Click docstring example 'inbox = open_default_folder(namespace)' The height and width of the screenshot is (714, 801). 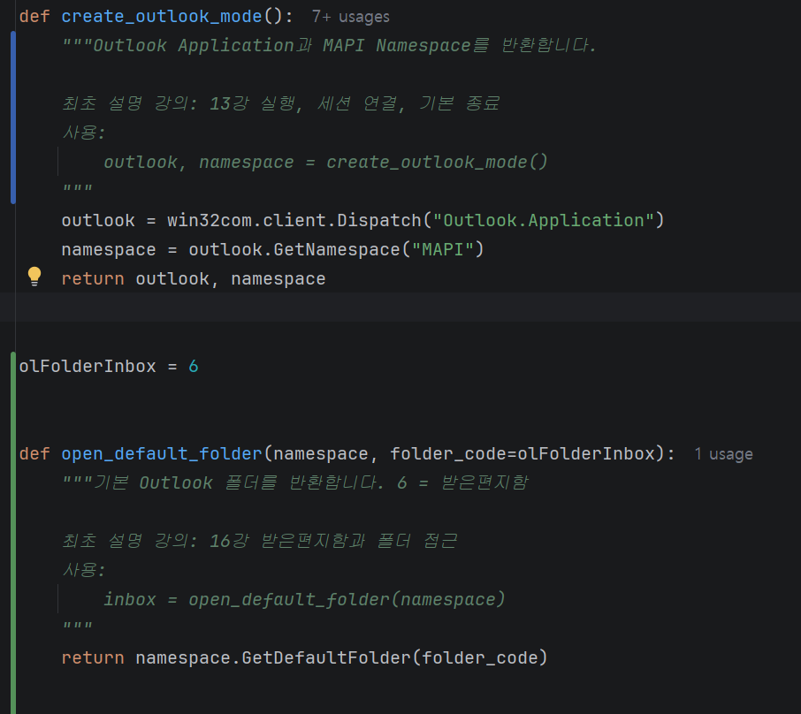[304, 600]
